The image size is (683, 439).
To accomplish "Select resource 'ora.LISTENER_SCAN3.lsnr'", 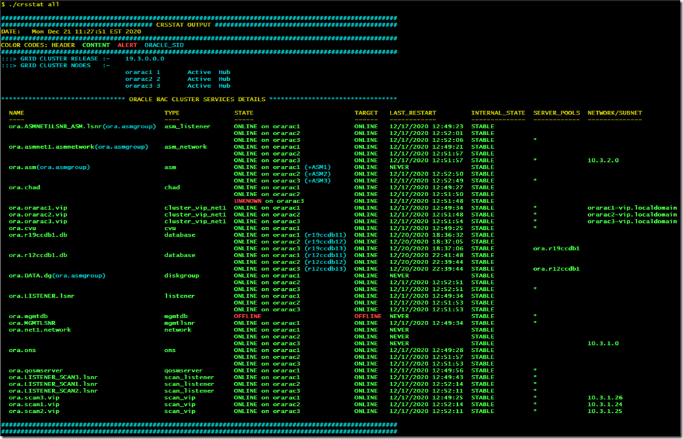I will [x=53, y=377].
